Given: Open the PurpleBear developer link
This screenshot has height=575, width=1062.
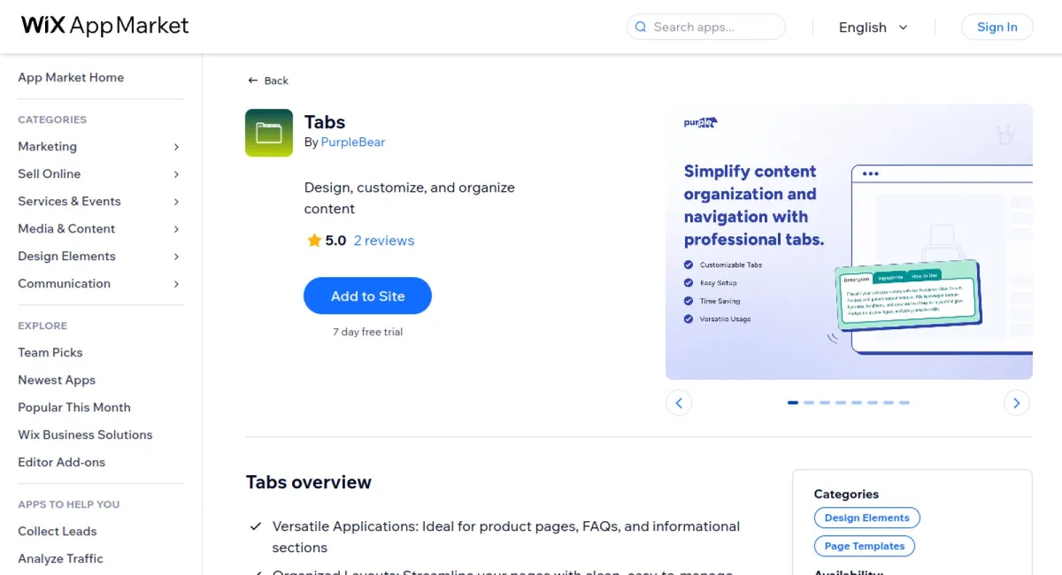Looking at the screenshot, I should [353, 142].
